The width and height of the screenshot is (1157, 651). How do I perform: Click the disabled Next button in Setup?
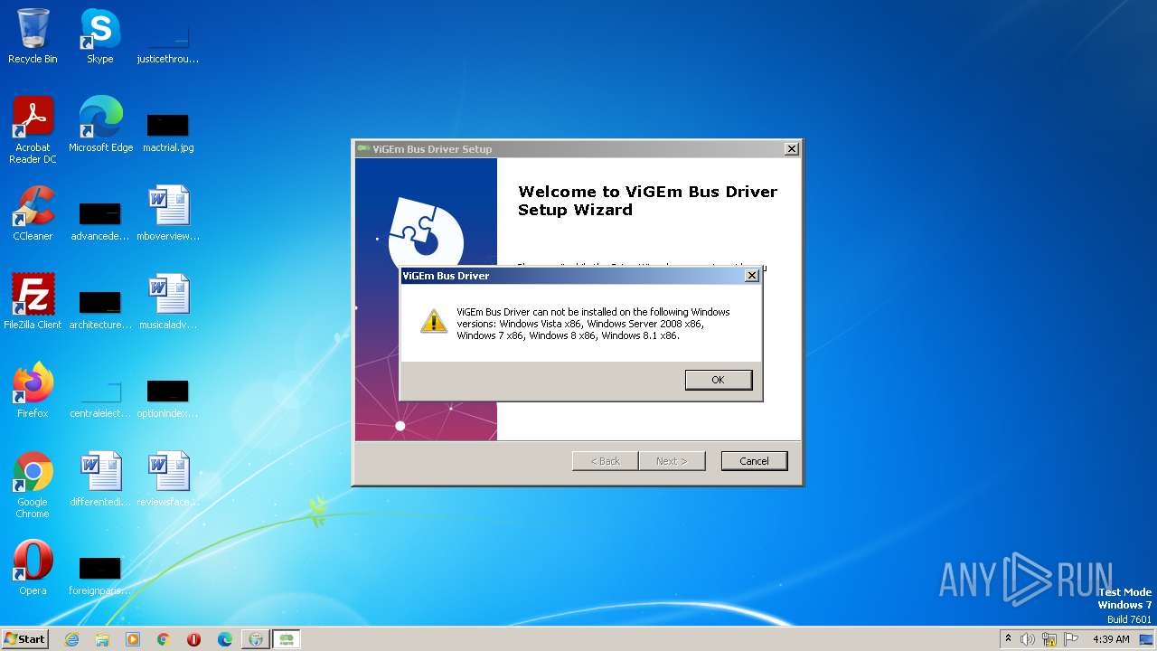click(x=672, y=461)
